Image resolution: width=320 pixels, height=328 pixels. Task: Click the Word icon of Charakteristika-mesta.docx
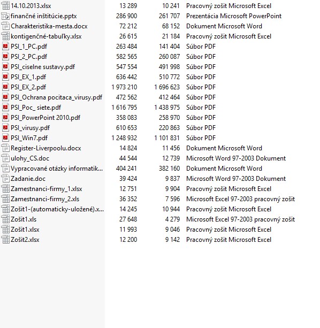pos(5,26)
